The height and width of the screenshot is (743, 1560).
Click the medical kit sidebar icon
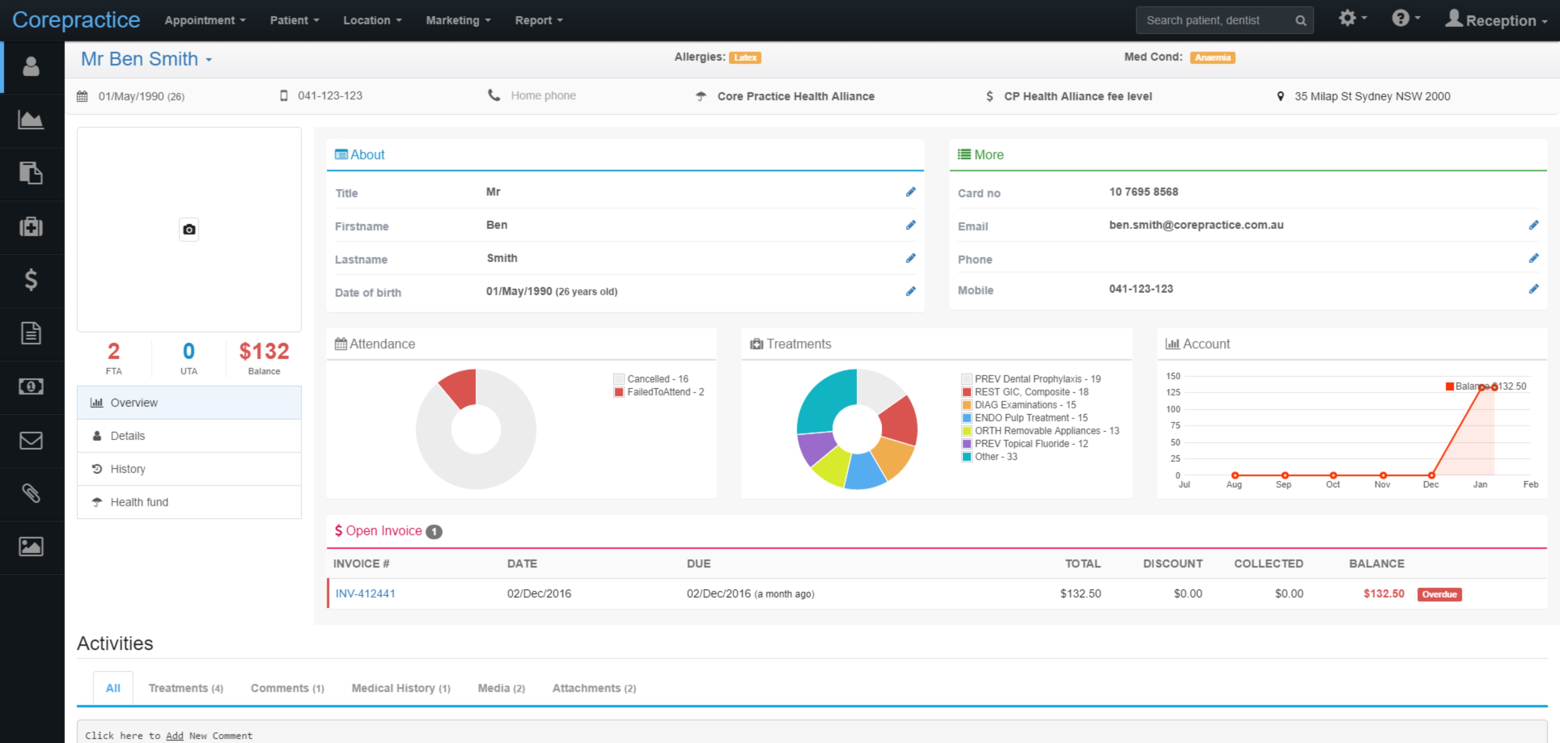(x=31, y=227)
